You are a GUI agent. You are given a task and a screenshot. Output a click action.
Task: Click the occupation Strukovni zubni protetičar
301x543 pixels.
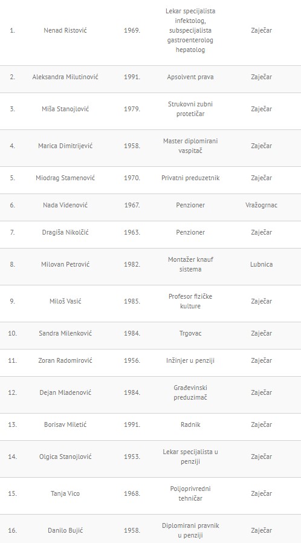[x=190, y=109]
